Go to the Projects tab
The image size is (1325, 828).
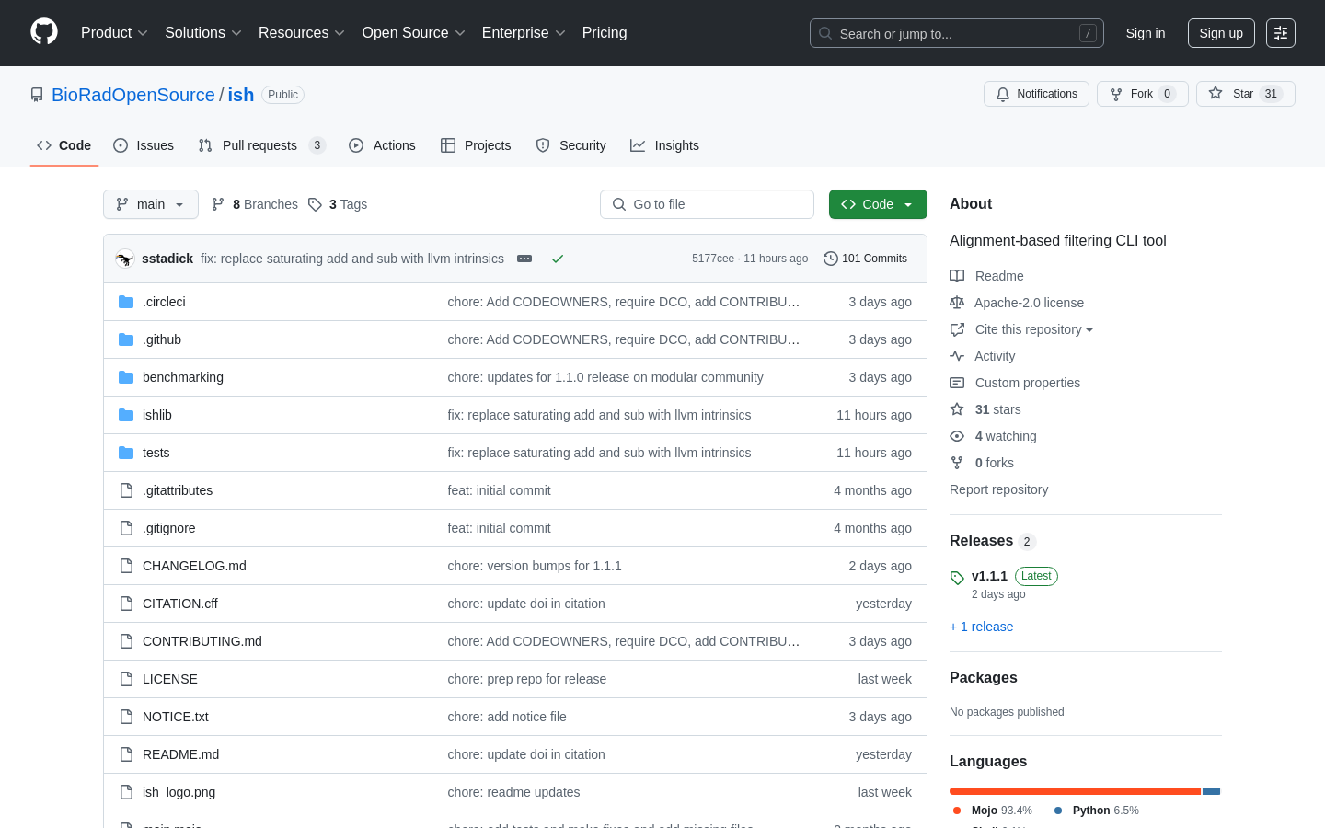pos(476,145)
